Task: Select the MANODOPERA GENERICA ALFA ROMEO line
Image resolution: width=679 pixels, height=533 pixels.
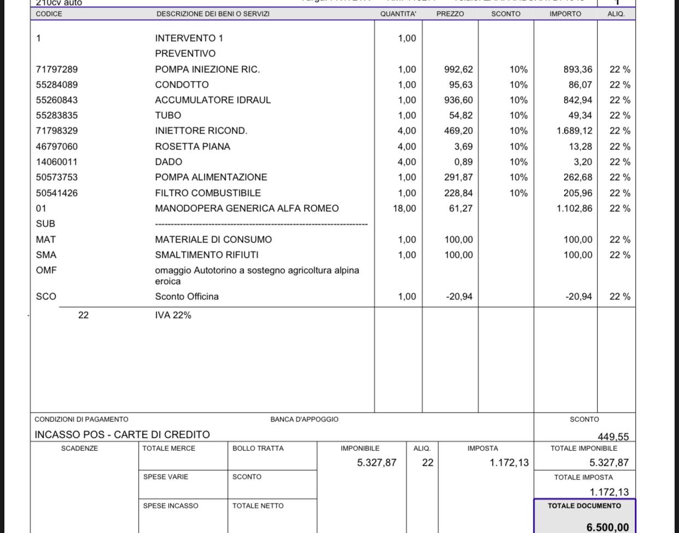Action: (x=247, y=208)
